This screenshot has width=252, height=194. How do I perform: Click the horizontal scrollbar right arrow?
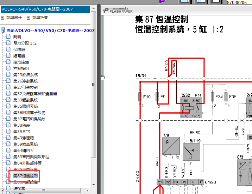click(87, 190)
